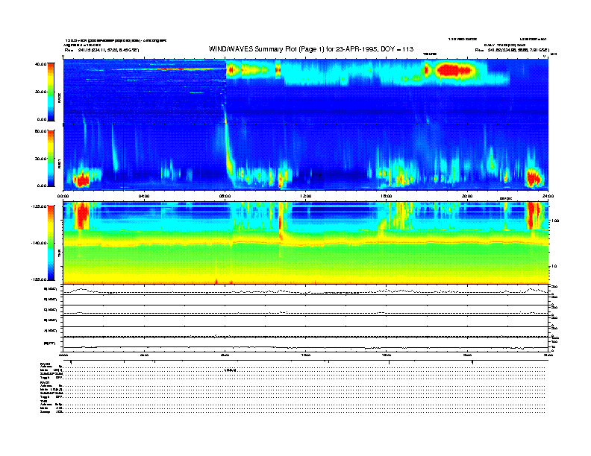This screenshot has width=591, height=456.
Task: Click the vertical TNR panel axis label
Action: point(60,254)
